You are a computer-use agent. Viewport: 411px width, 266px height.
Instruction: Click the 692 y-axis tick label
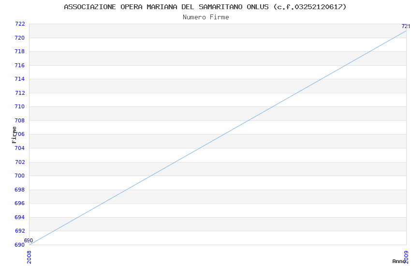20,231
